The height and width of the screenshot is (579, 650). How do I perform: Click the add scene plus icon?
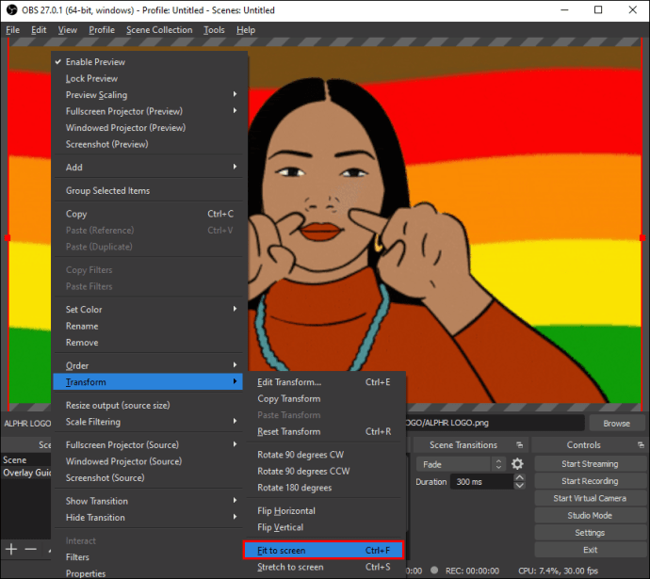point(11,549)
